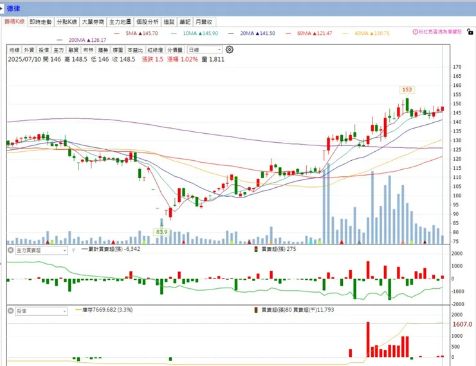Viewport: 476px width, 366px height.
Task: Click the 40MA legend entry
Action: pos(366,33)
